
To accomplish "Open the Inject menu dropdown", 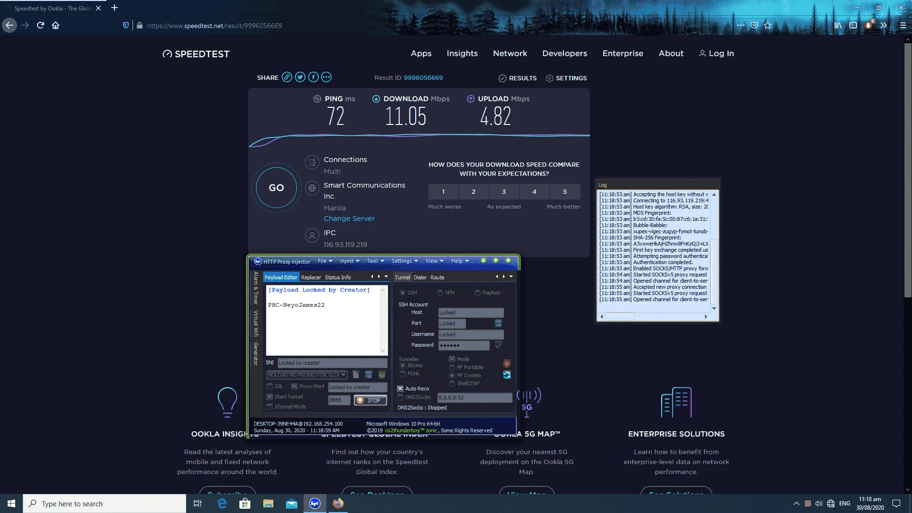I will coord(350,261).
